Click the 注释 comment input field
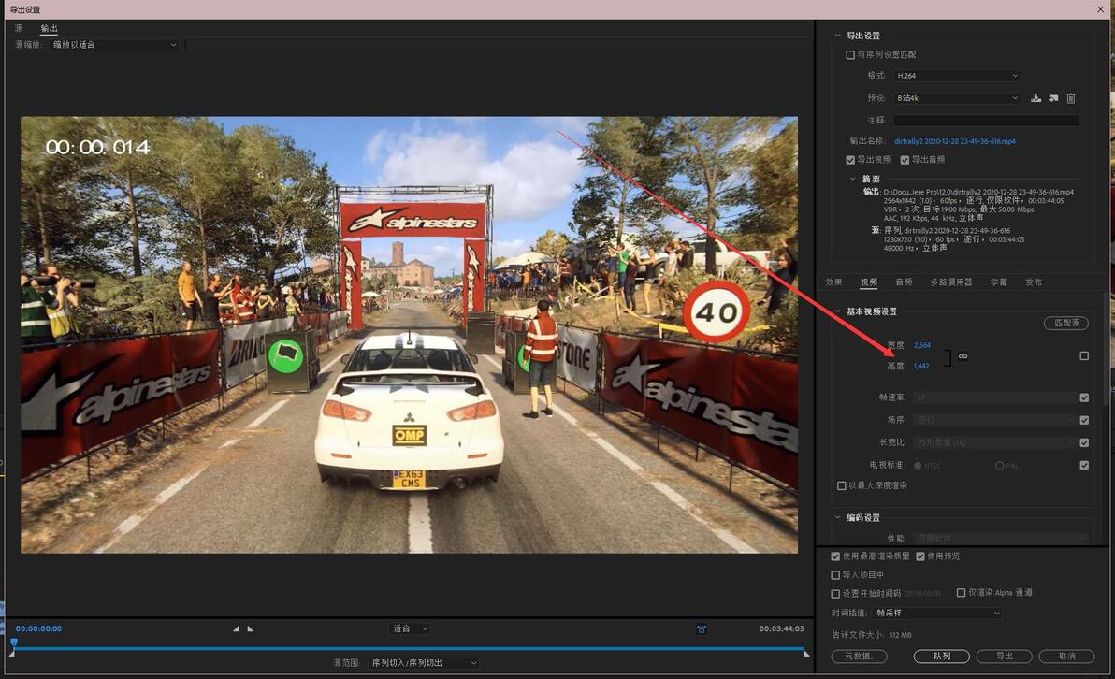 [x=986, y=121]
